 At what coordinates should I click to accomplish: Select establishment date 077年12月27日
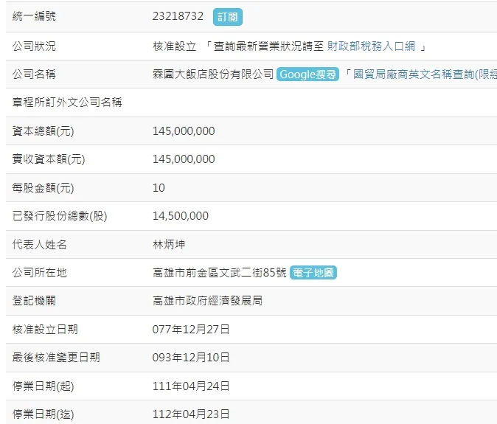click(x=191, y=329)
